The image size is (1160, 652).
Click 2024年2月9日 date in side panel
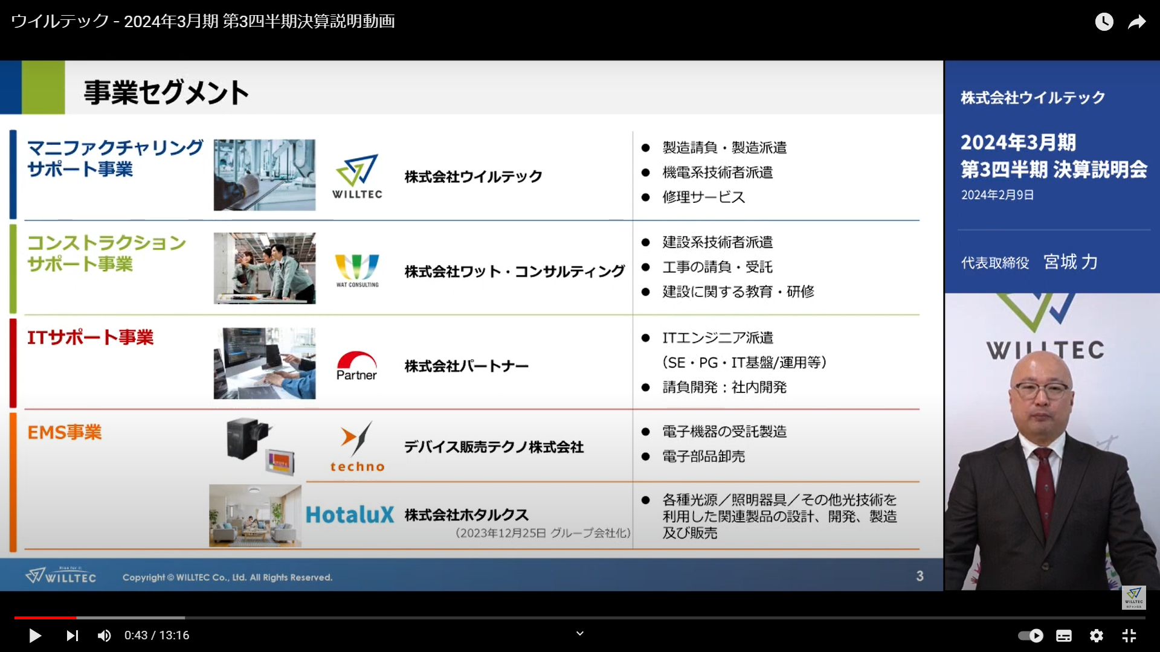pos(997,195)
